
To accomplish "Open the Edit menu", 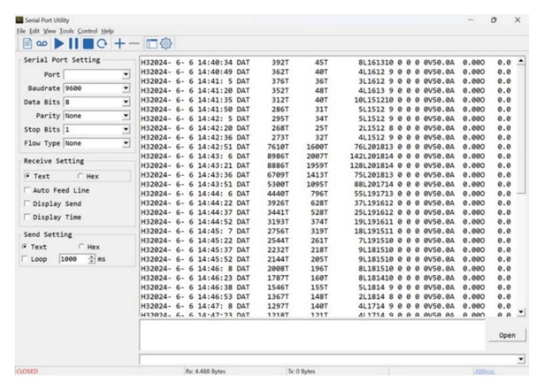I will [34, 31].
